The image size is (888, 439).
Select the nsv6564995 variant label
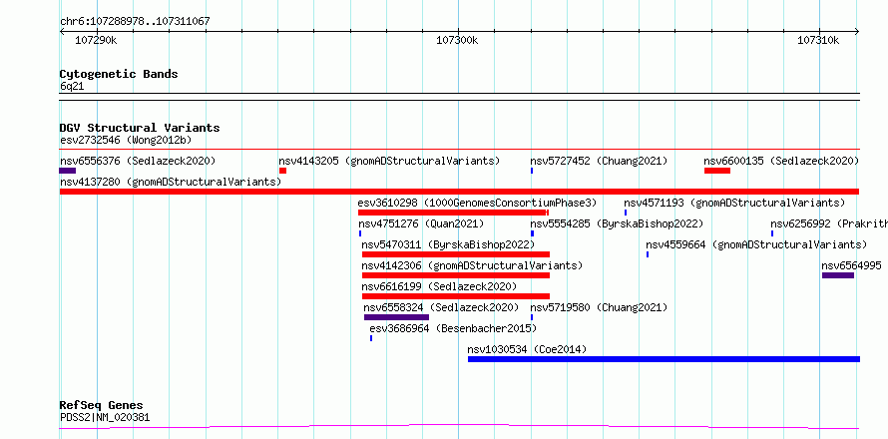tap(852, 265)
